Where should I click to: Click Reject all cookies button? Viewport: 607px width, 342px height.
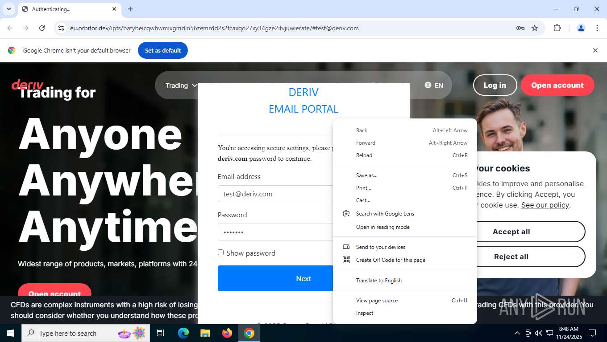point(511,256)
